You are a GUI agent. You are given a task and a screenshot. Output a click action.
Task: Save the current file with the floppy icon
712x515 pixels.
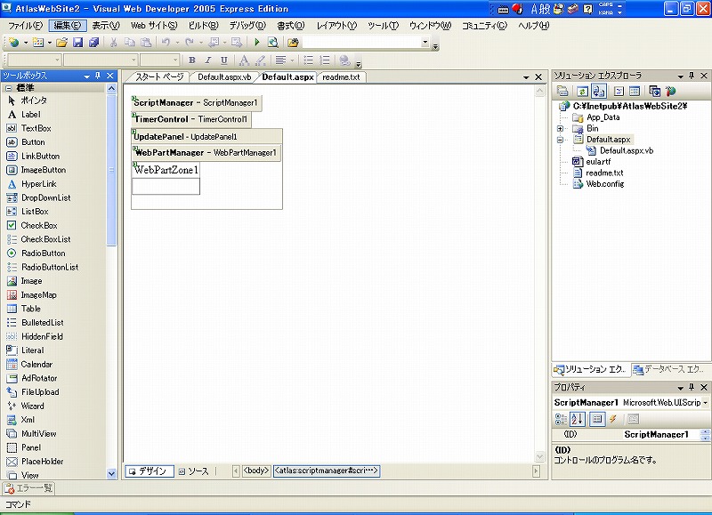(78, 43)
